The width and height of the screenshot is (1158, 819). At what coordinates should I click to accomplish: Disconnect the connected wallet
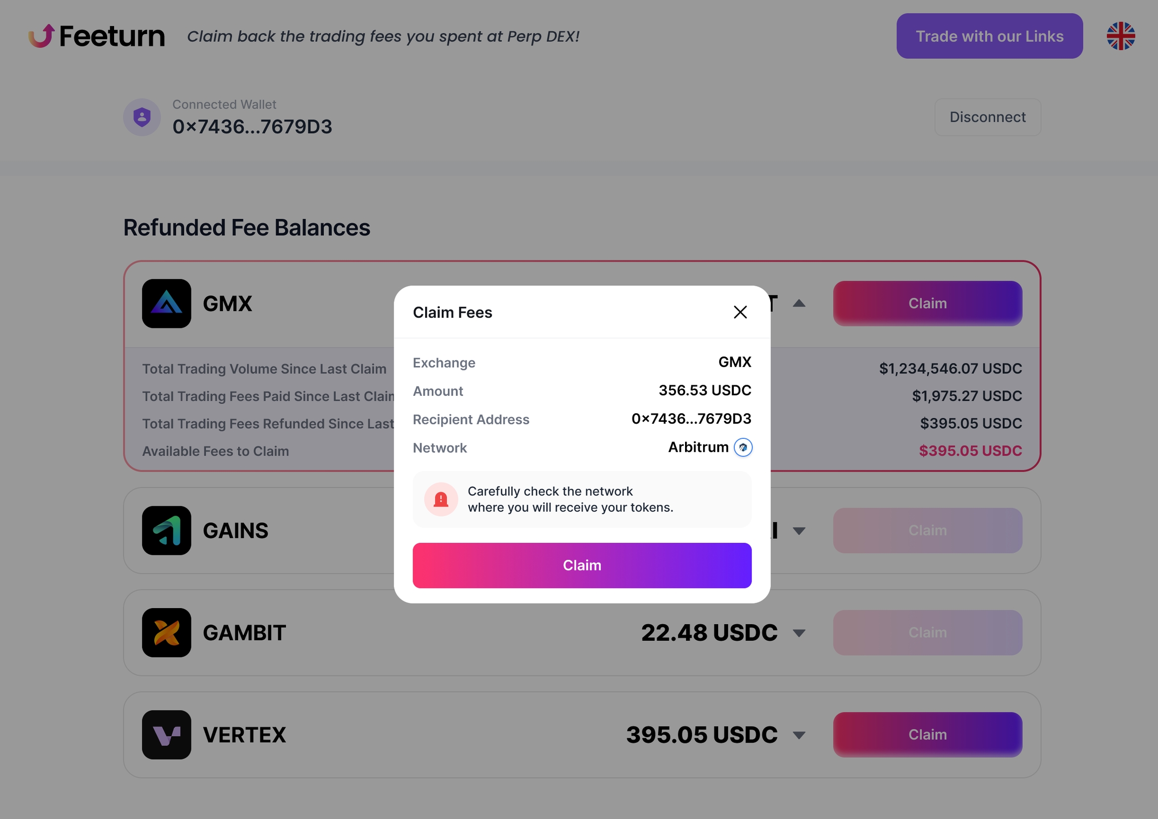click(x=988, y=117)
